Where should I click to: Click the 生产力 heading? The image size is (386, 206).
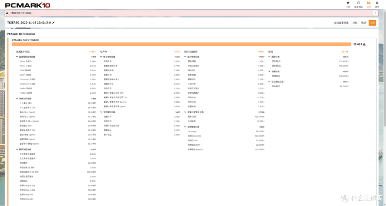tap(103, 52)
